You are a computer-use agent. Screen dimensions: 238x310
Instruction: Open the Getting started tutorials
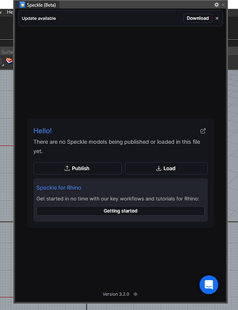(120, 211)
